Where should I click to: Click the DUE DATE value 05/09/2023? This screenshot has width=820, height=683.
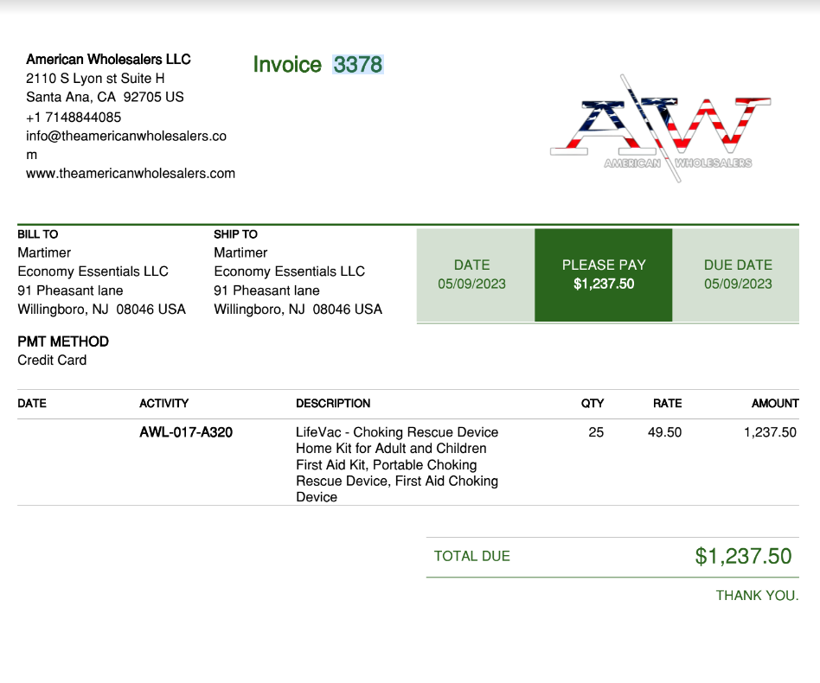pyautogui.click(x=738, y=284)
